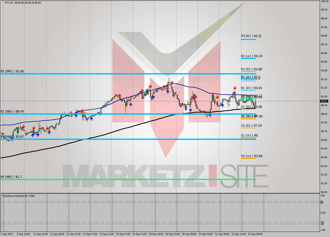
Task: Click the 8 Sep 16:00 time label
Action: (23, 234)
